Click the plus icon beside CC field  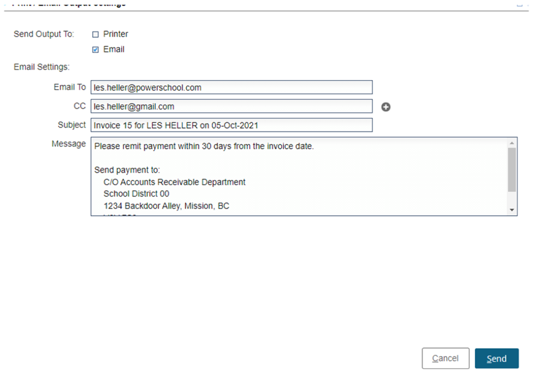click(386, 107)
